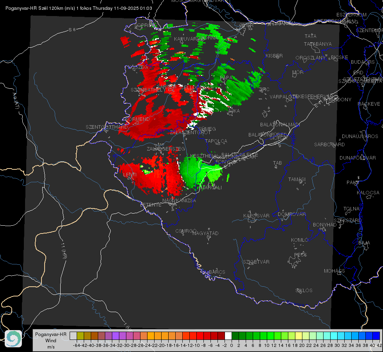Viewport: 383px width, 352px height.
Task: Click the 'Poganyvar-HR Wind m/s' legend caption
Action: pos(51,341)
